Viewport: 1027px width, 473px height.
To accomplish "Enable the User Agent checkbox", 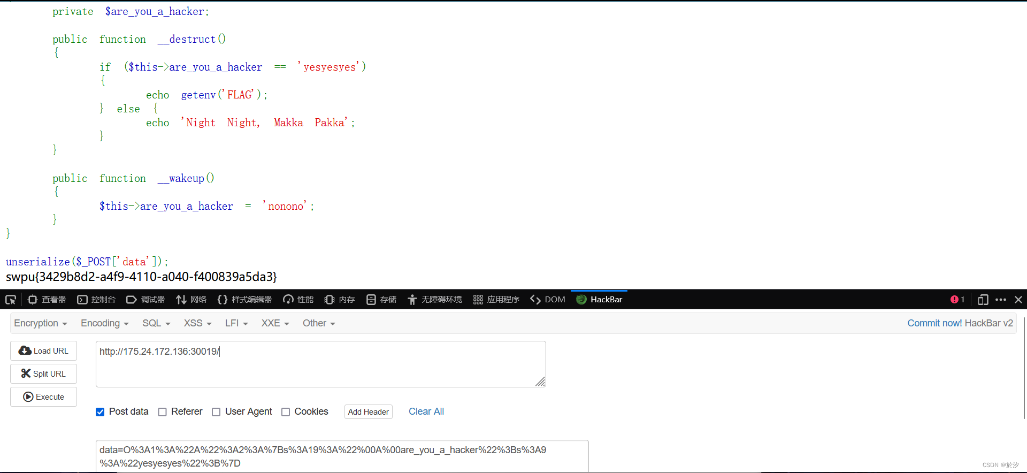I will 216,412.
